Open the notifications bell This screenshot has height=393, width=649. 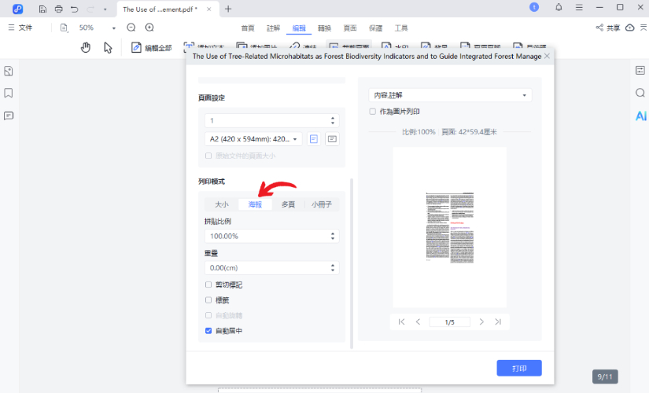tap(559, 7)
